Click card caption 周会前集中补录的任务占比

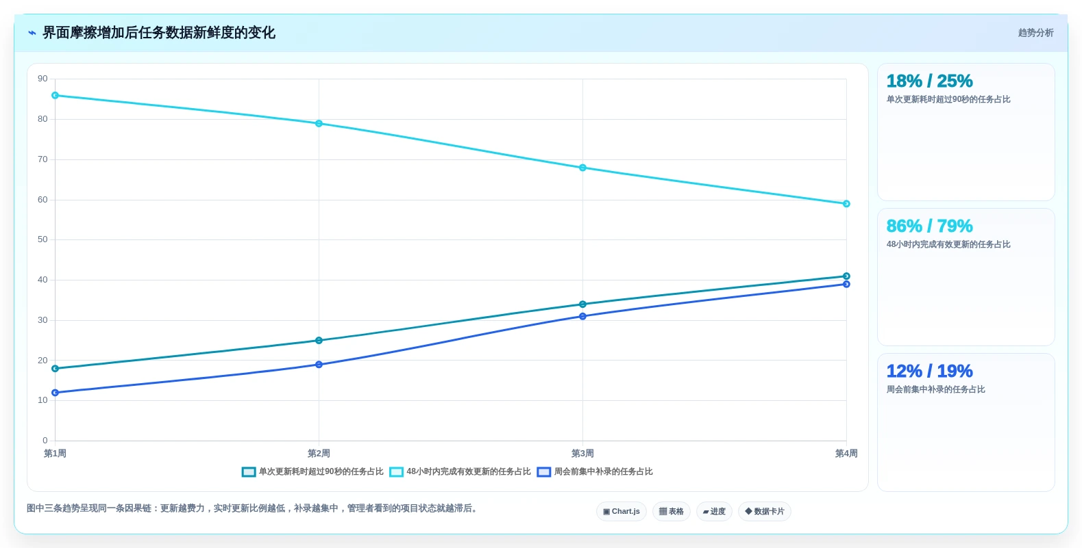pos(936,389)
